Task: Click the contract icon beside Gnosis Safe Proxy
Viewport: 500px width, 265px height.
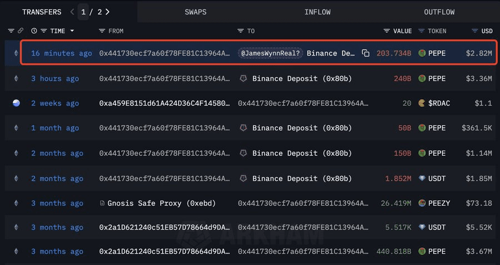Action: click(x=102, y=203)
